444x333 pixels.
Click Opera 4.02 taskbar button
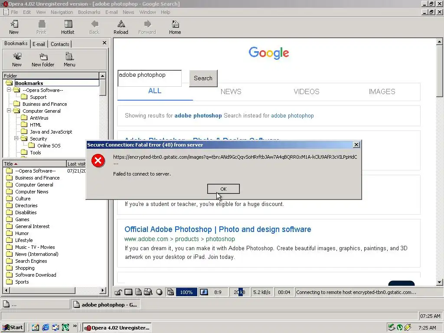(x=117, y=328)
